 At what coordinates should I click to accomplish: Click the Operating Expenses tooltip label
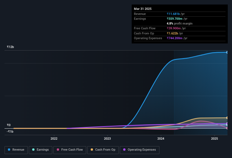coord(148,38)
